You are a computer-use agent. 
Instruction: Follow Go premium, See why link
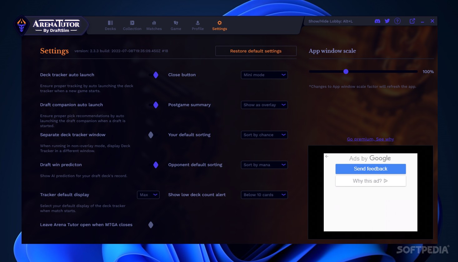pyautogui.click(x=370, y=139)
